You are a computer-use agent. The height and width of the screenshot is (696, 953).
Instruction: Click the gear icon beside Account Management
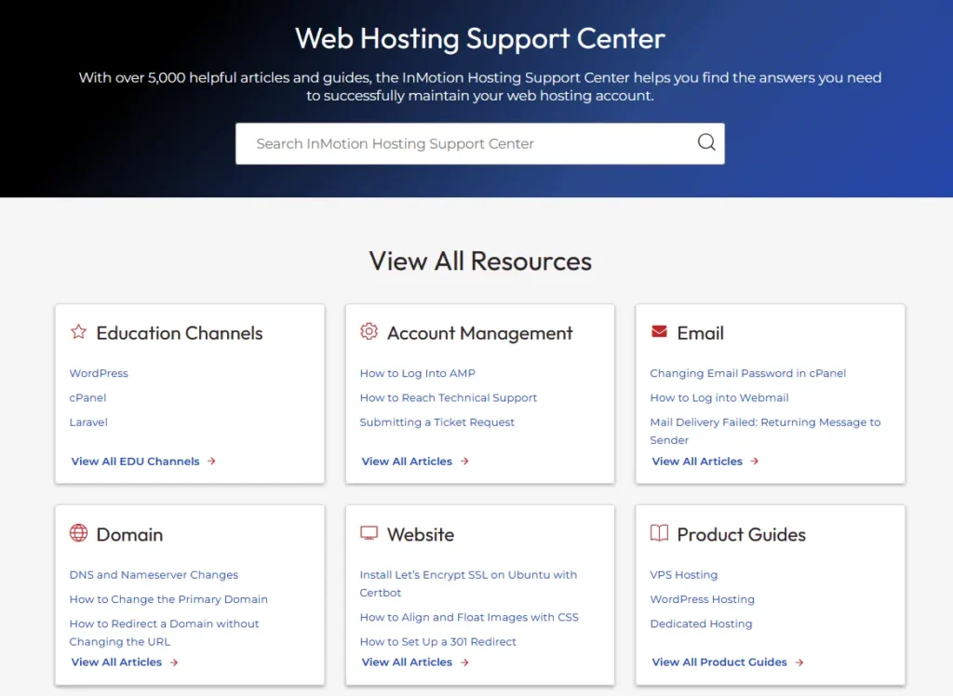(x=369, y=332)
